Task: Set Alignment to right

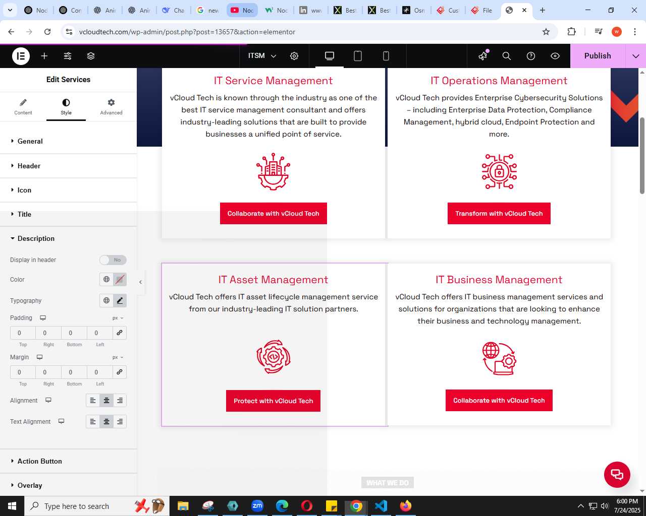Action: point(120,401)
